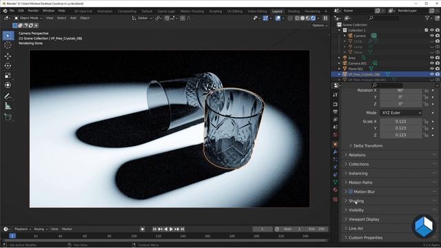Switch to the UV Editing workspace tab

click(234, 11)
